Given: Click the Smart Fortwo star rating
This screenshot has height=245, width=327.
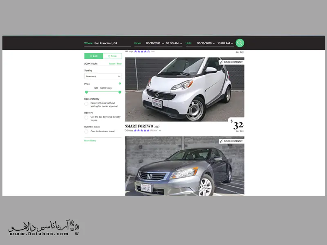Looking at the screenshot, I should pyautogui.click(x=141, y=130).
